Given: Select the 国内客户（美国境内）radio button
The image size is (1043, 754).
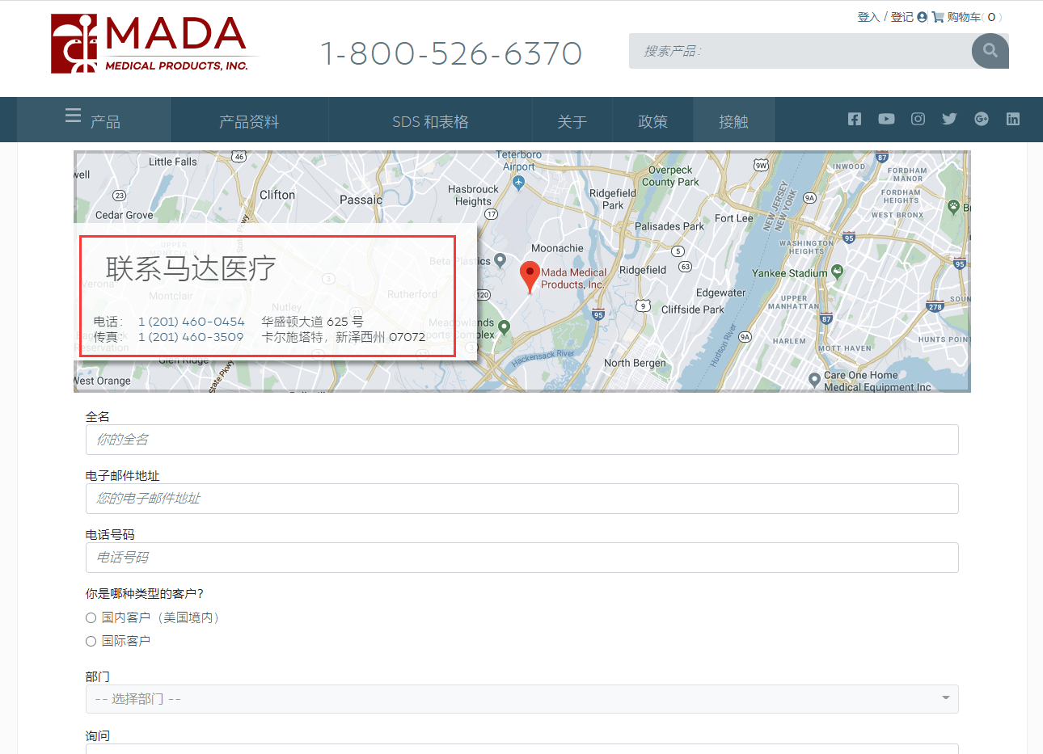Looking at the screenshot, I should pos(91,617).
